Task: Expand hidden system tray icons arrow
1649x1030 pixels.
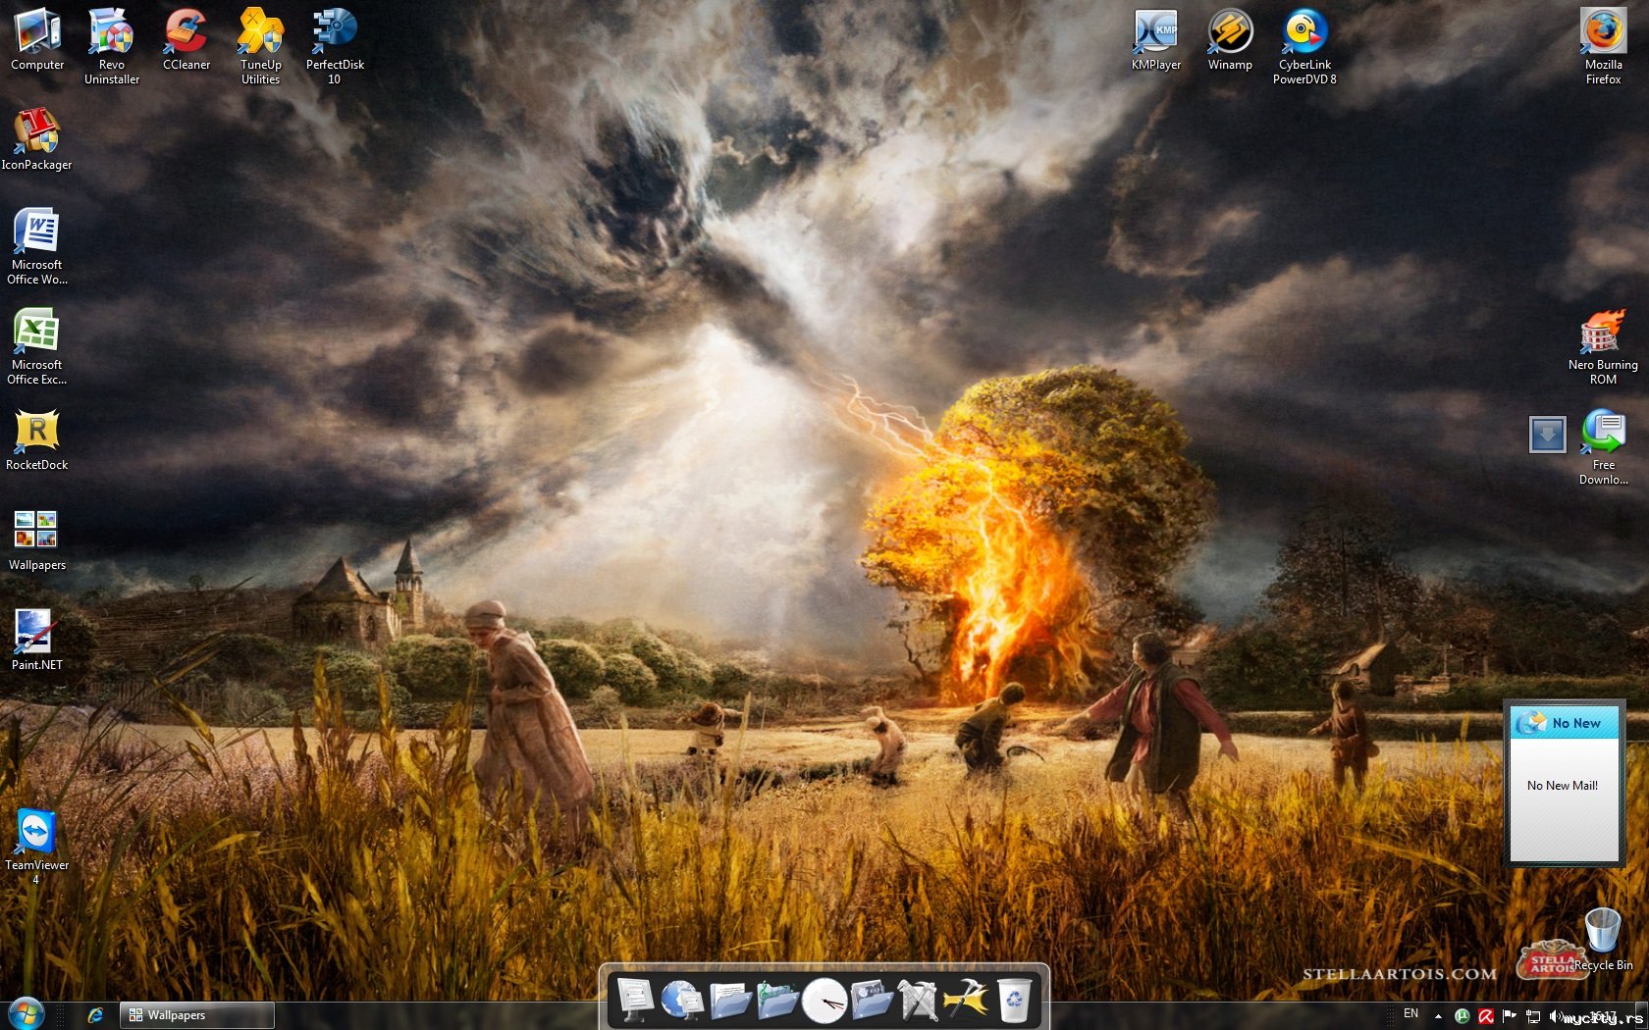Action: 1438,1016
